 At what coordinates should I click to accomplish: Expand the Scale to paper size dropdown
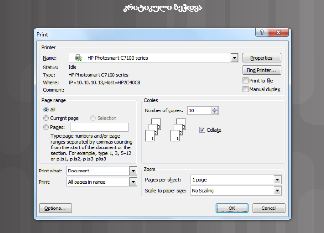coord(277,191)
